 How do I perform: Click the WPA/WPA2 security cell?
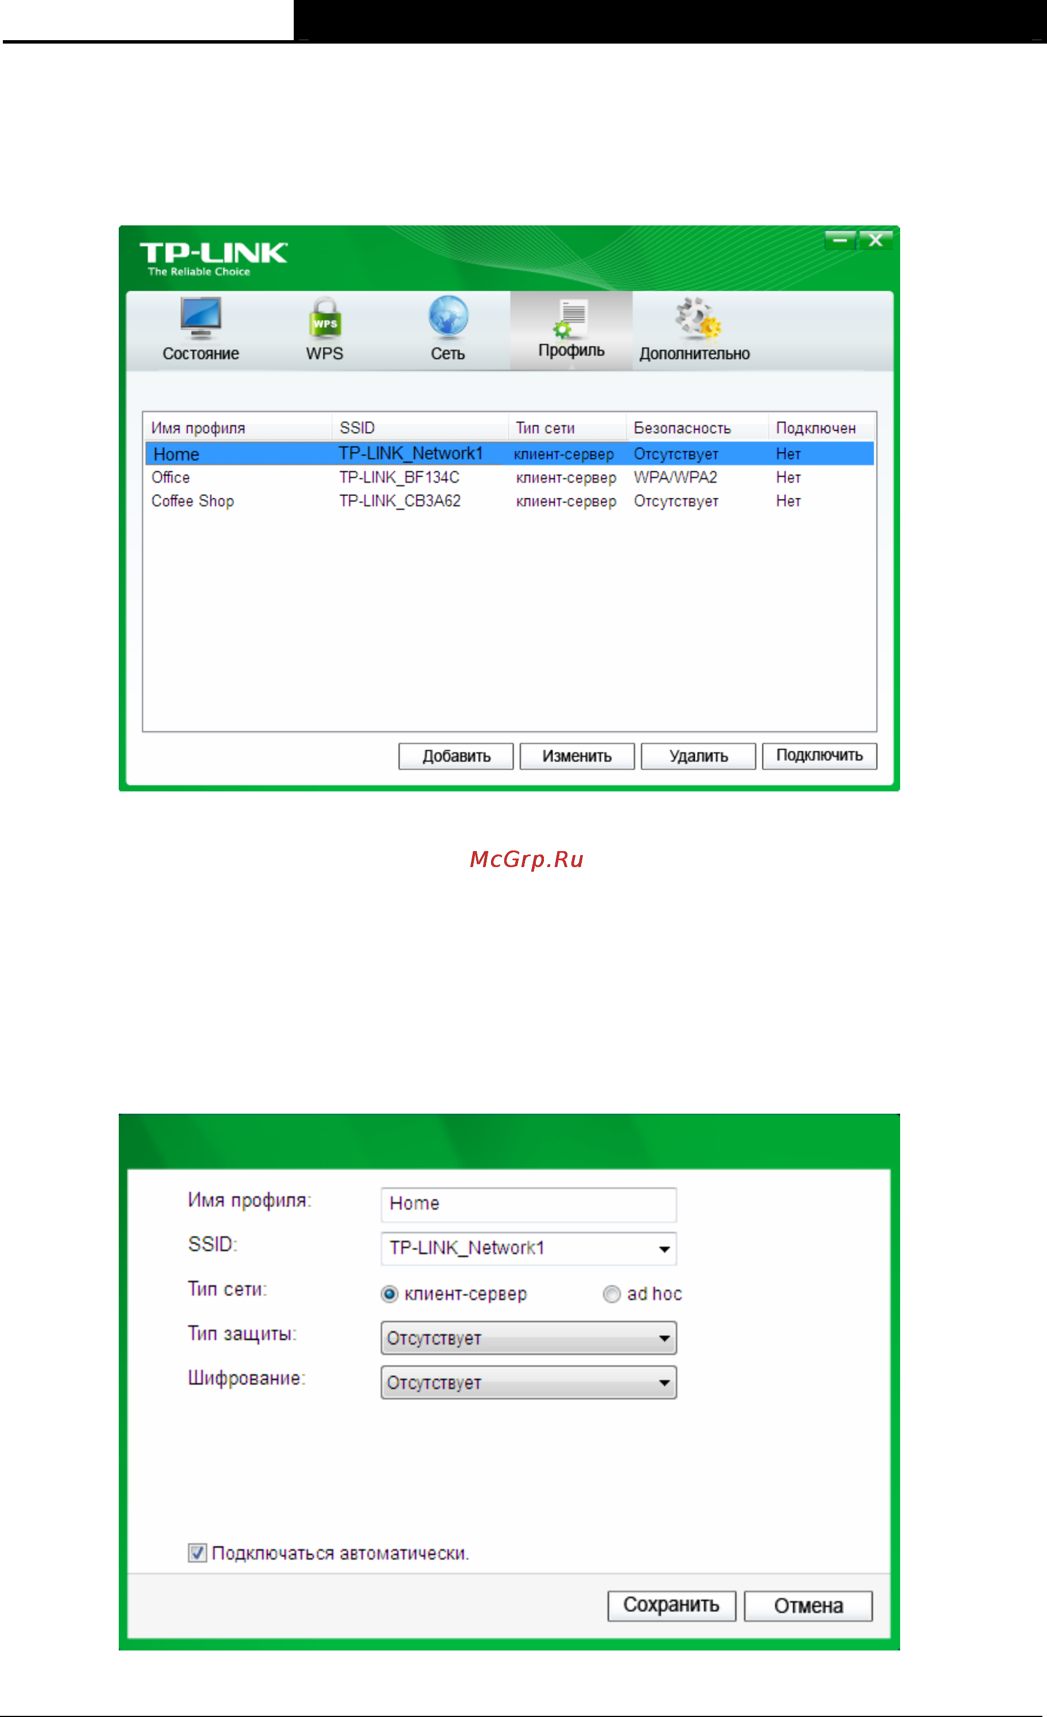[x=675, y=477]
